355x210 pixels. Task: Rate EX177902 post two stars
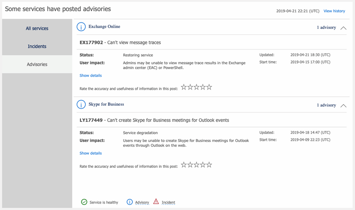pos(190,87)
